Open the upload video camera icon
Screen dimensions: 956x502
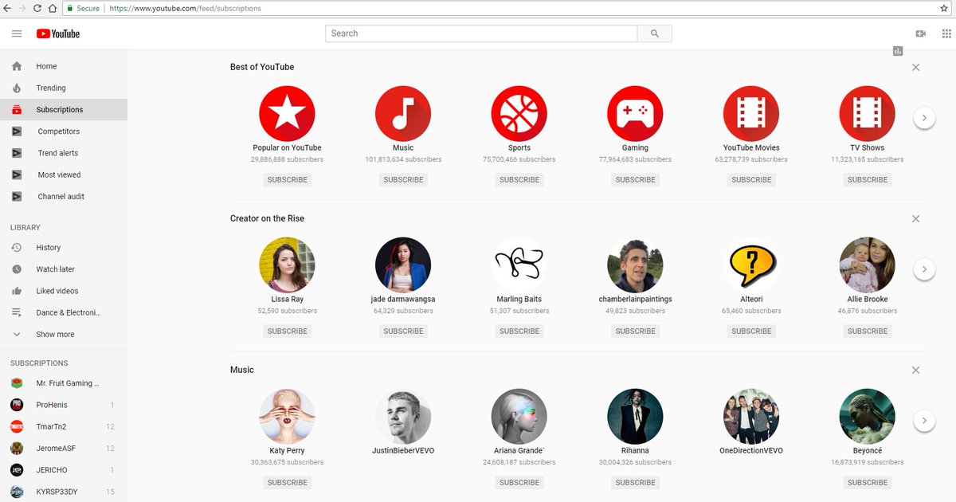tap(921, 33)
